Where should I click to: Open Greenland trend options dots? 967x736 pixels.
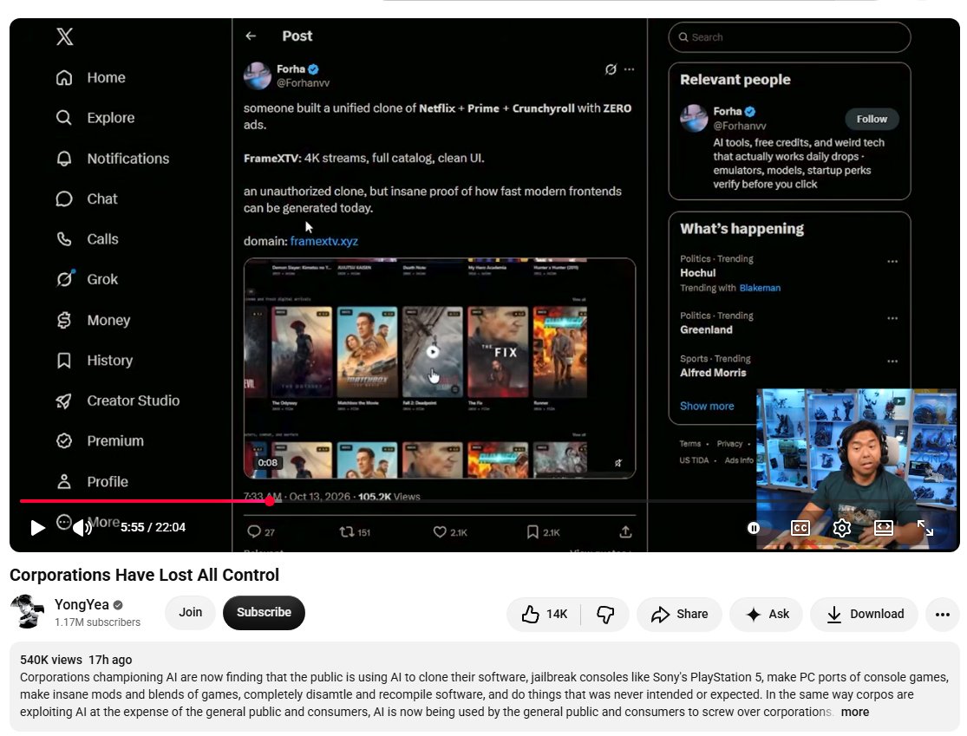pos(892,318)
